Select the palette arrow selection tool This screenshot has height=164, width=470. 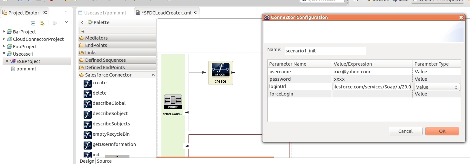(83, 30)
